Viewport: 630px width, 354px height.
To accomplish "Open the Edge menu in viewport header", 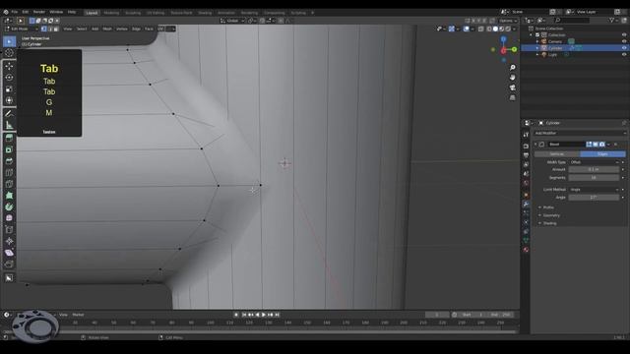I will pos(136,29).
